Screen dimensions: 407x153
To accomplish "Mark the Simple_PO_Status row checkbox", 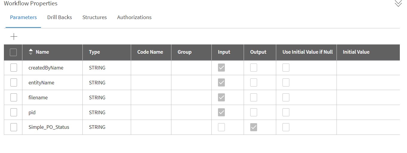I will click(x=14, y=127).
